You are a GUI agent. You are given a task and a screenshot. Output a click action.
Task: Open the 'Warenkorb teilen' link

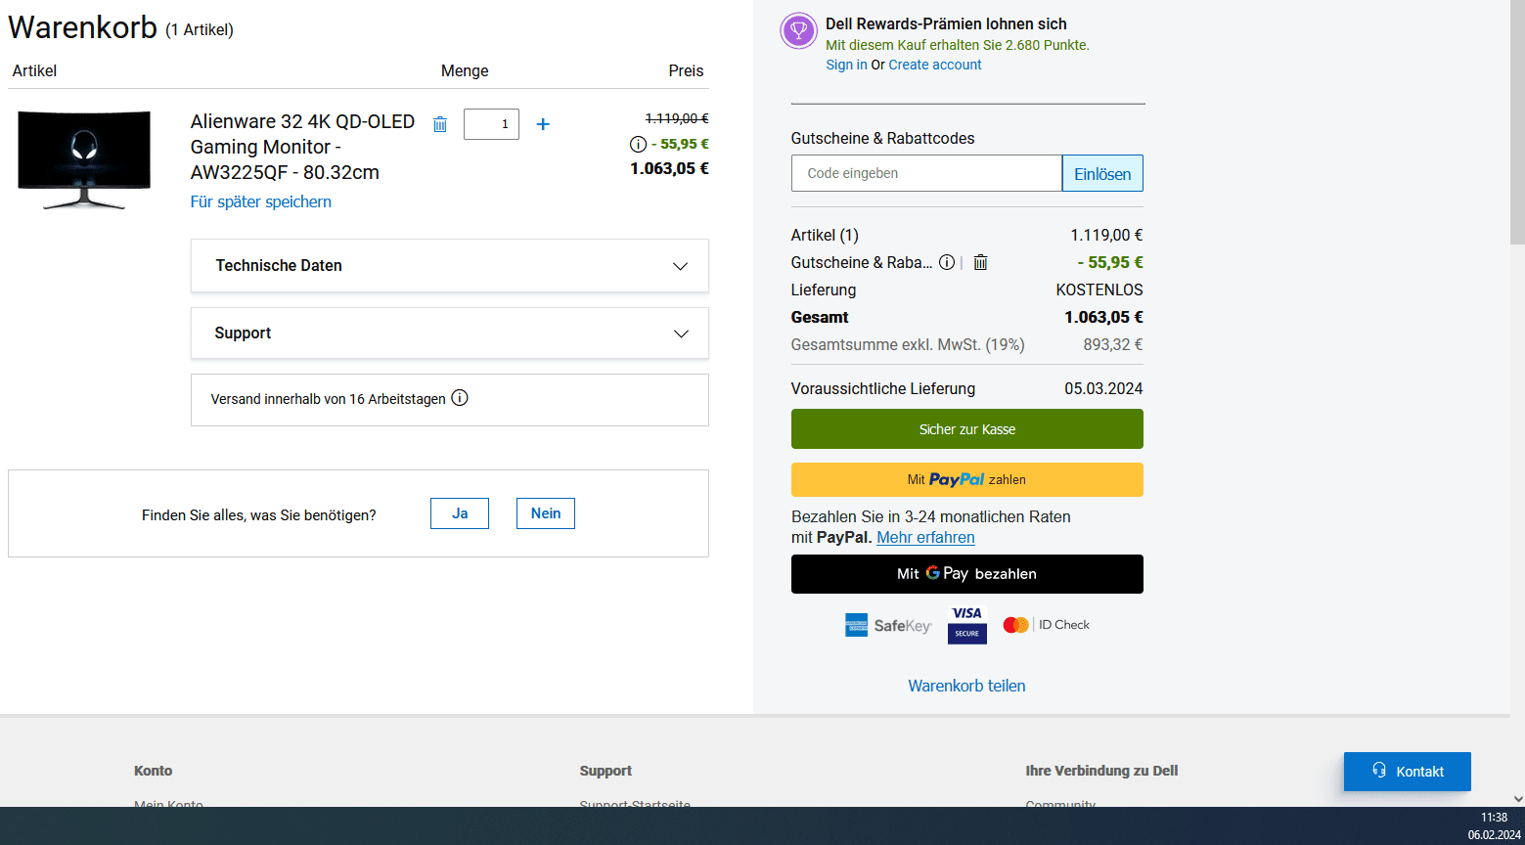[x=966, y=686]
